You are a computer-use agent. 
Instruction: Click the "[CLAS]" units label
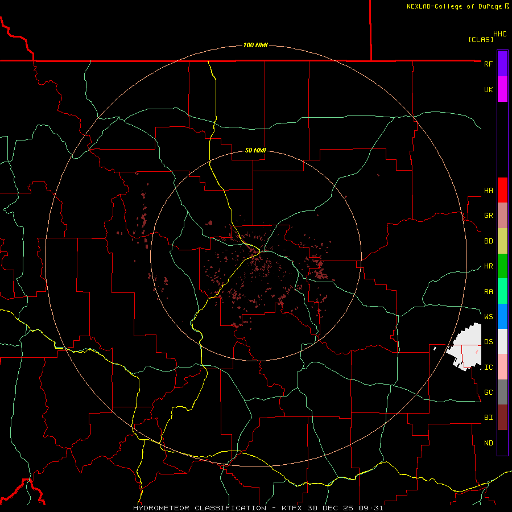click(481, 39)
